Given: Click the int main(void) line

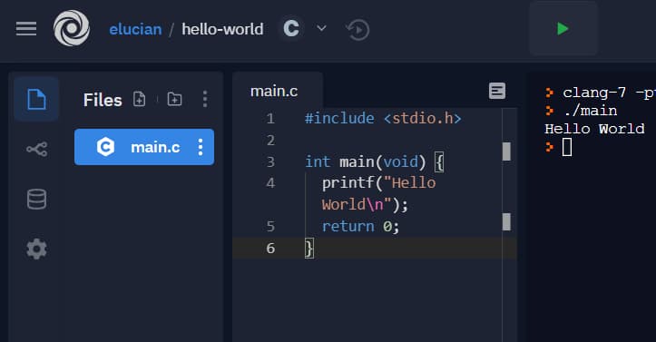Looking at the screenshot, I should coord(374,161).
